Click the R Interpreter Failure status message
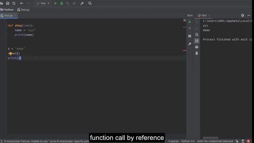The width and height of the screenshot is (254, 143). tap(47, 141)
